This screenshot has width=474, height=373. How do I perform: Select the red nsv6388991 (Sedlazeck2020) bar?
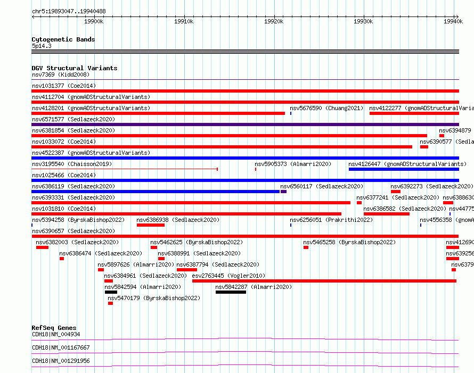(x=161, y=259)
